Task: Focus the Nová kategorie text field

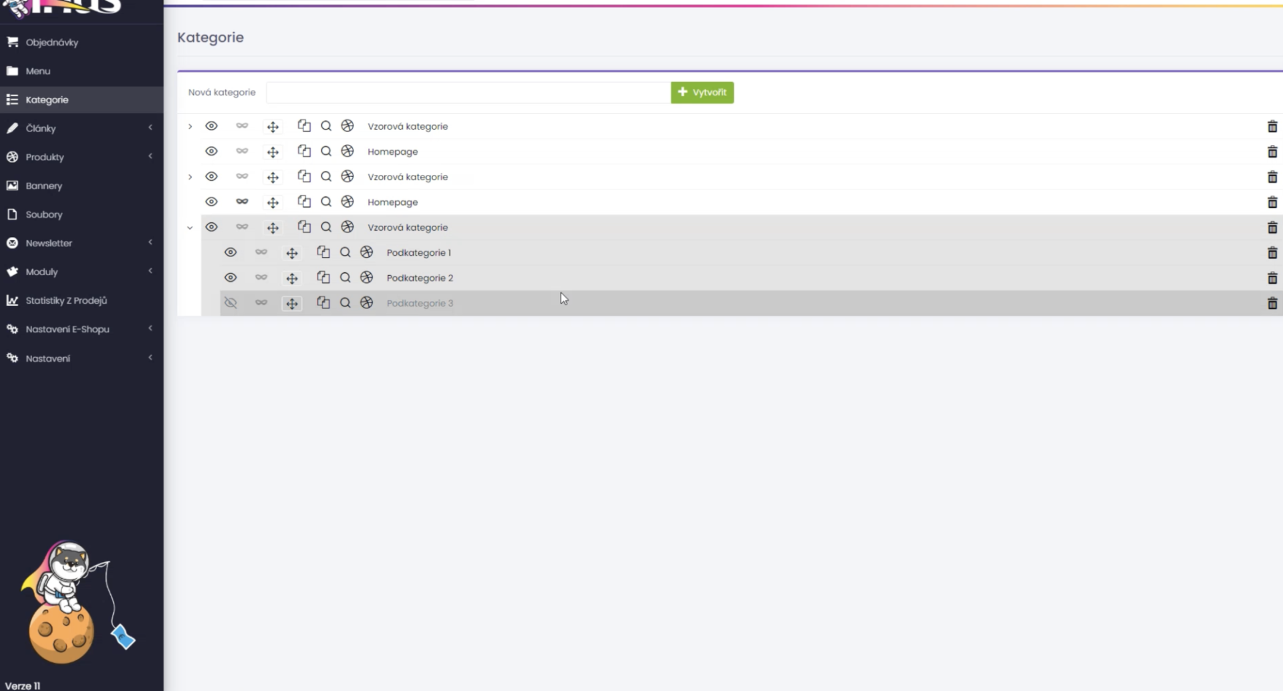Action: tap(468, 92)
